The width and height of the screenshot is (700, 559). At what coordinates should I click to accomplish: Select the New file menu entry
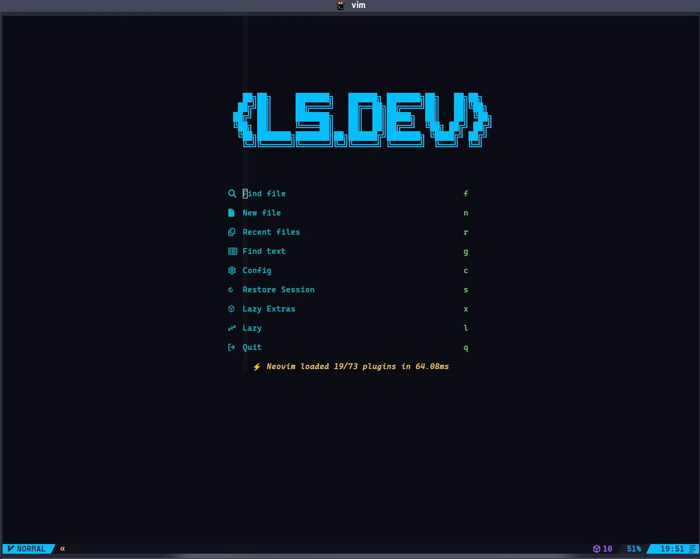[x=348, y=213]
